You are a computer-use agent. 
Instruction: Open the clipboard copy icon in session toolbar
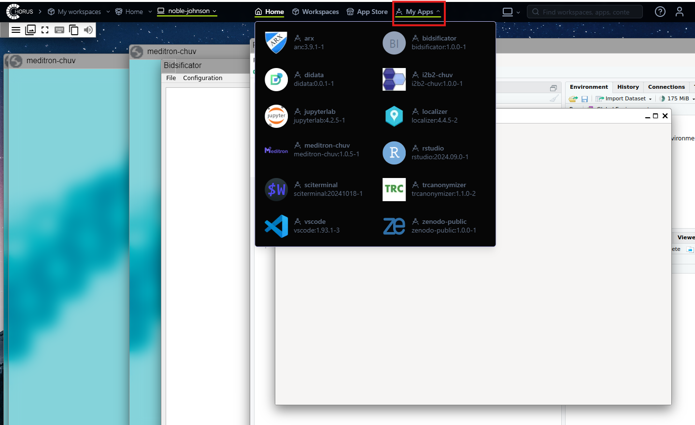pyautogui.click(x=74, y=30)
